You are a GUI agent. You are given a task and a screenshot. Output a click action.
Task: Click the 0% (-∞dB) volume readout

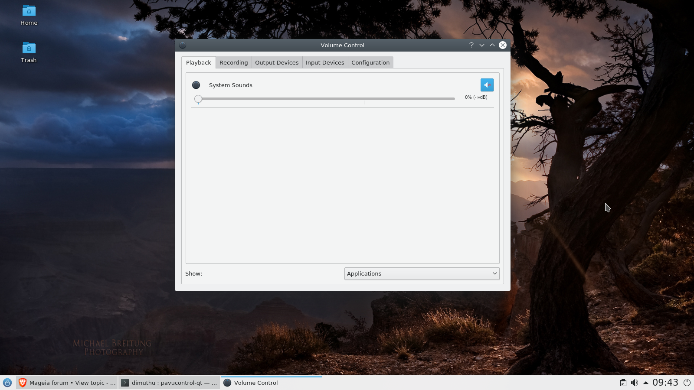coord(476,97)
